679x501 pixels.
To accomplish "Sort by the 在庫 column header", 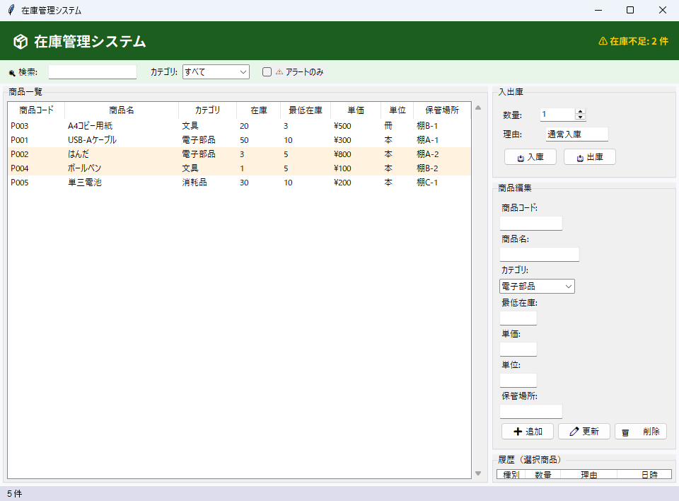I will (x=259, y=110).
